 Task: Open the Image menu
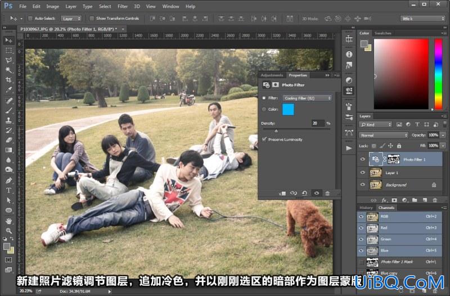pyautogui.click(x=52, y=6)
